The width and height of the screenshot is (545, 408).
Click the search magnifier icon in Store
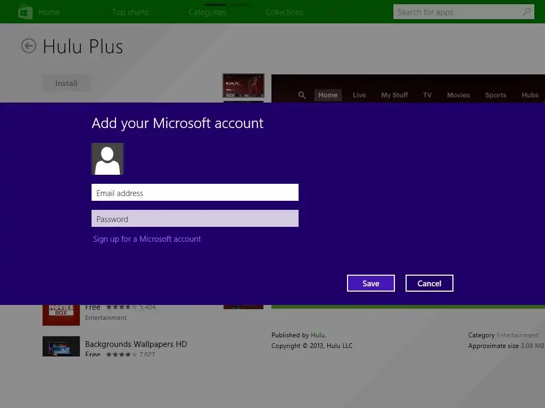point(526,12)
